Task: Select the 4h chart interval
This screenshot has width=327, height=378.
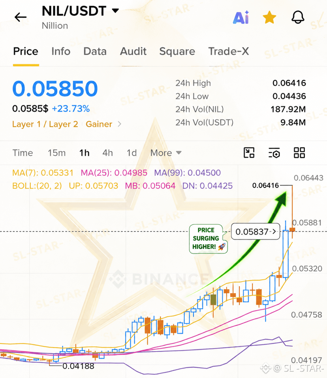Action: (108, 153)
